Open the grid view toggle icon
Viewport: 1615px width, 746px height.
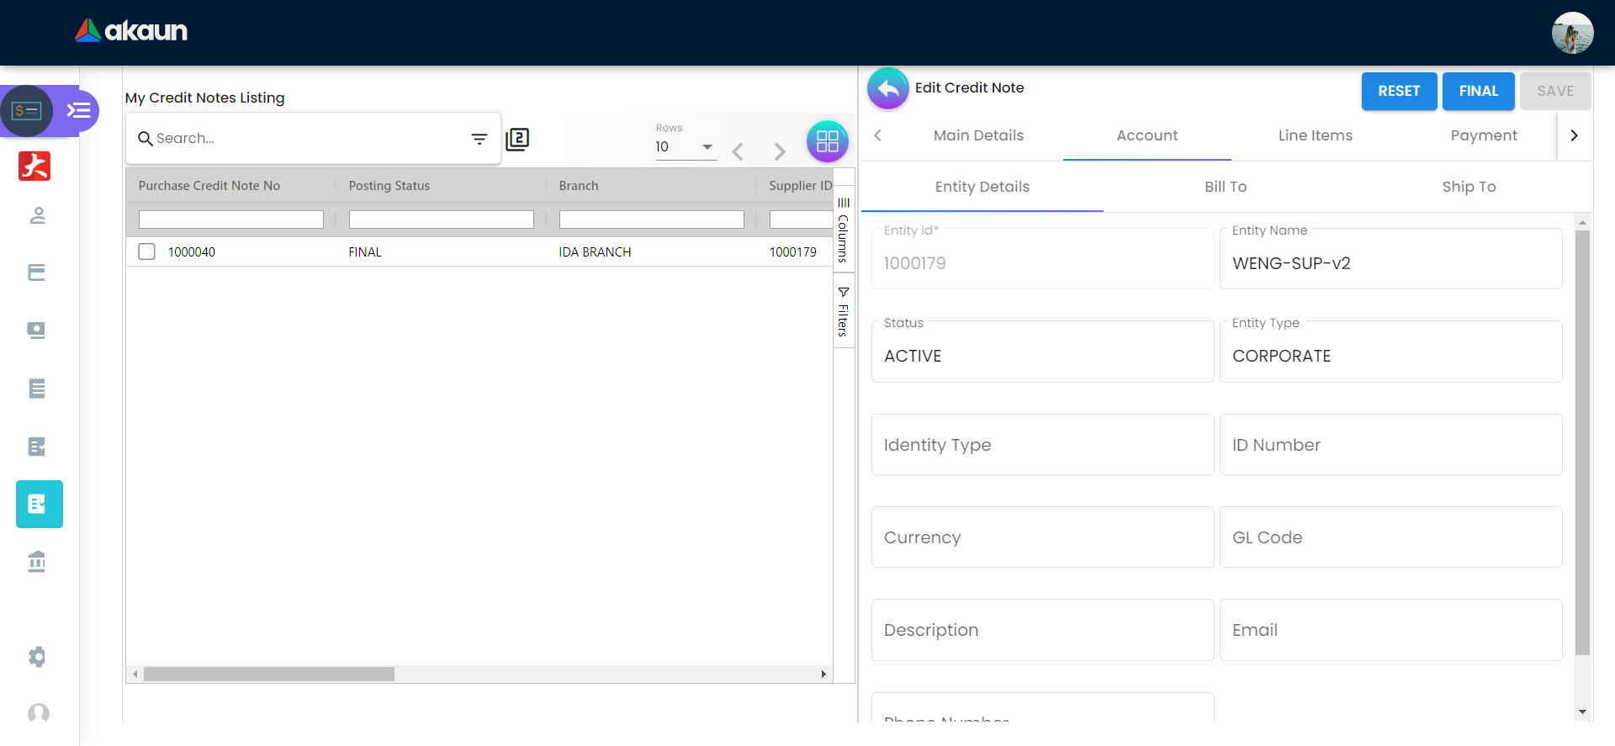[x=827, y=141]
